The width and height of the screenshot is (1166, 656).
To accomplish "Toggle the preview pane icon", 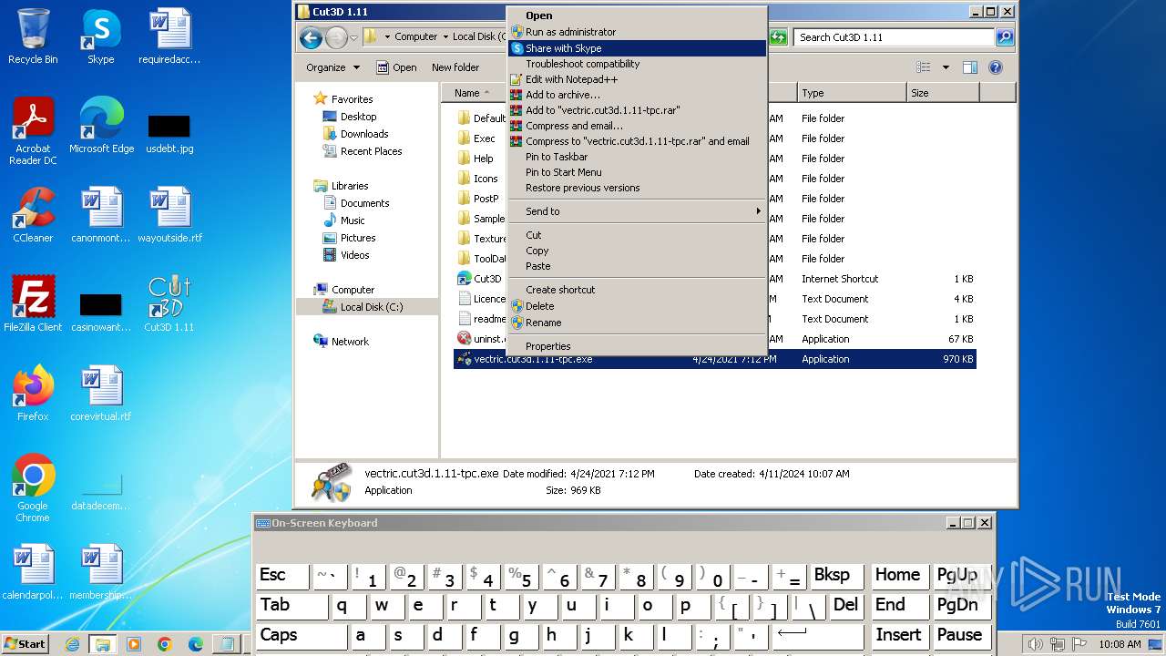I will tap(970, 67).
